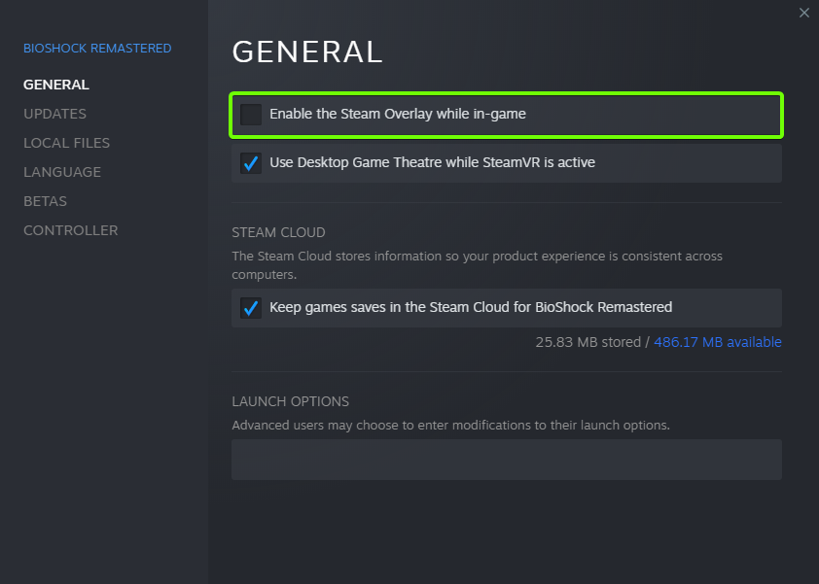The image size is (819, 584).
Task: Open the CONTROLLER settings tab
Action: coord(70,230)
